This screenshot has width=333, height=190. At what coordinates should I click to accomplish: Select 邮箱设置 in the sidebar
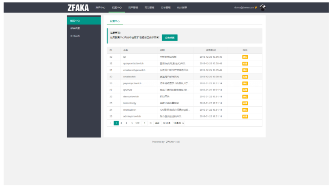[x=75, y=28]
